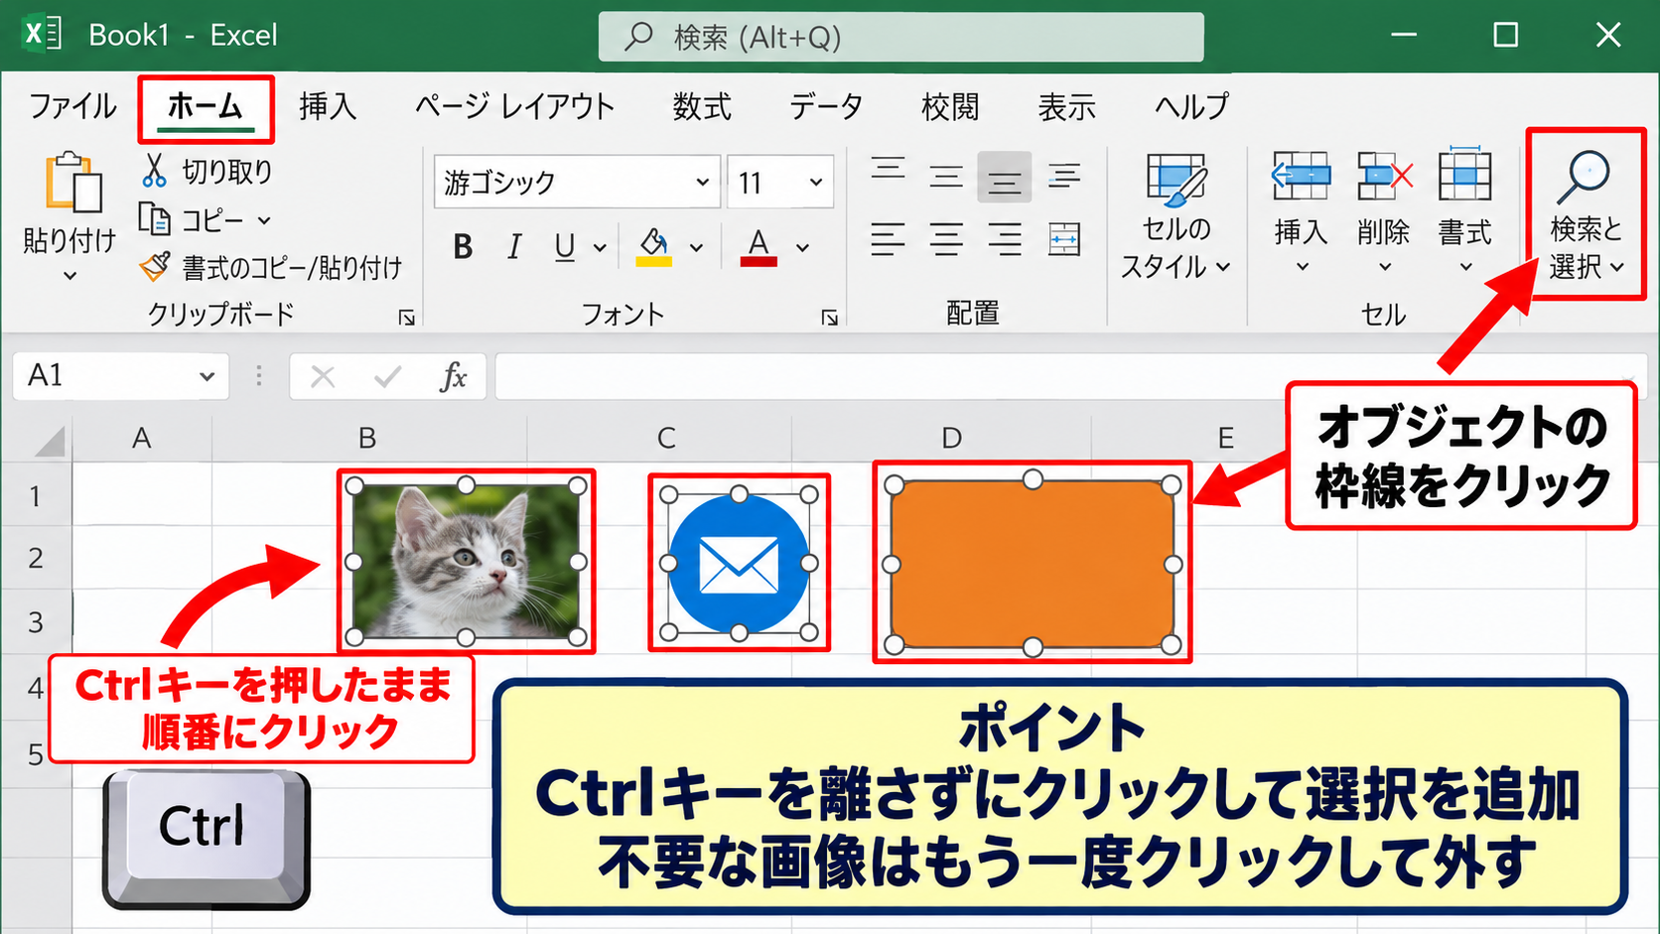Switch to the データ tab
The image size is (1660, 934).
pos(826,105)
